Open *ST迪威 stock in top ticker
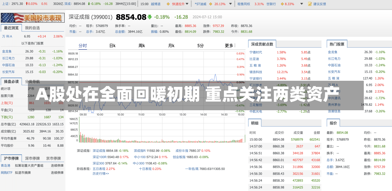This screenshot has height=191, width=392. pyautogui.click(x=201, y=4)
